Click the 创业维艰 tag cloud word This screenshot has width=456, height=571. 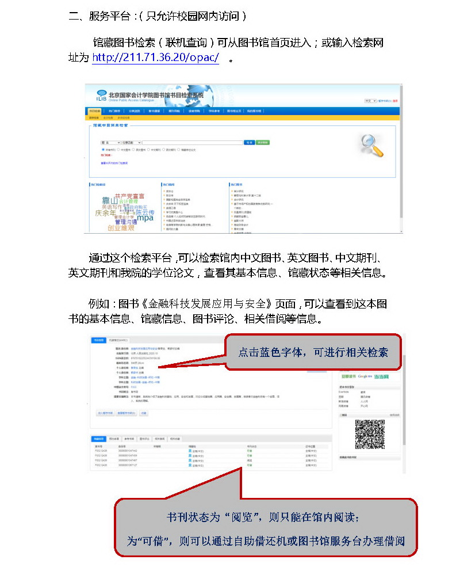tap(121, 228)
